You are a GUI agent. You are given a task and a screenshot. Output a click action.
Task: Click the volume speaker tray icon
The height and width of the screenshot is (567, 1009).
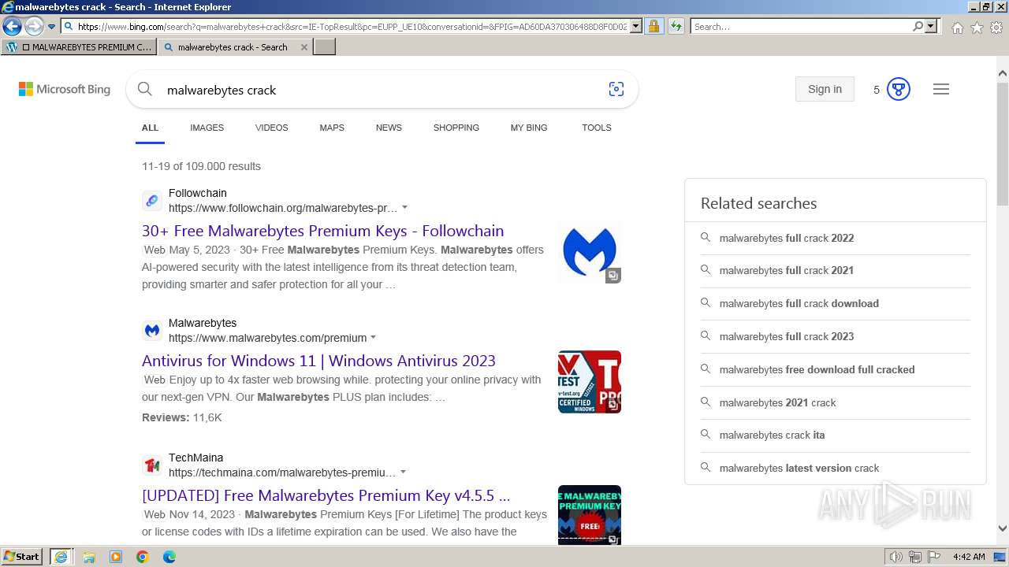tap(896, 557)
